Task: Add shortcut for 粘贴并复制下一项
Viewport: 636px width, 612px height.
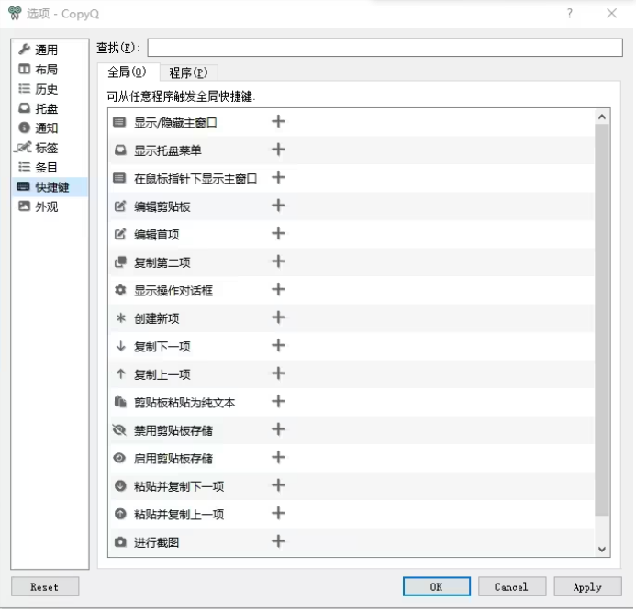Action: coord(278,485)
